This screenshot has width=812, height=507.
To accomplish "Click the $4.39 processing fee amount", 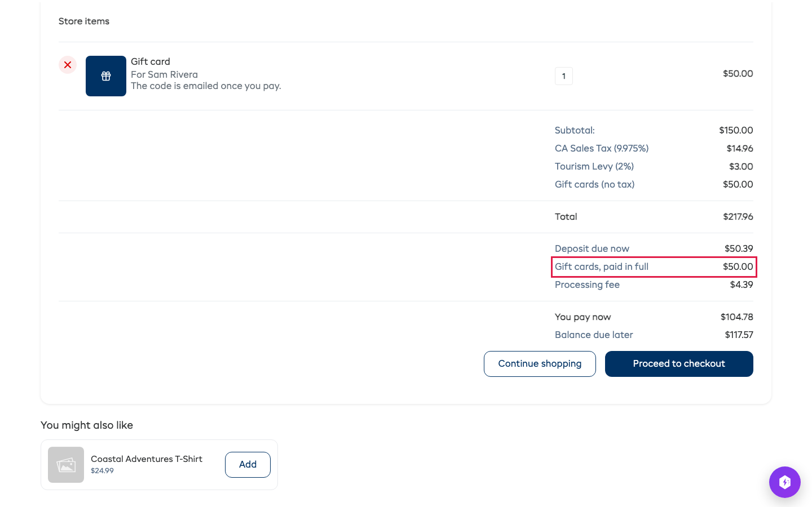I will (x=742, y=284).
